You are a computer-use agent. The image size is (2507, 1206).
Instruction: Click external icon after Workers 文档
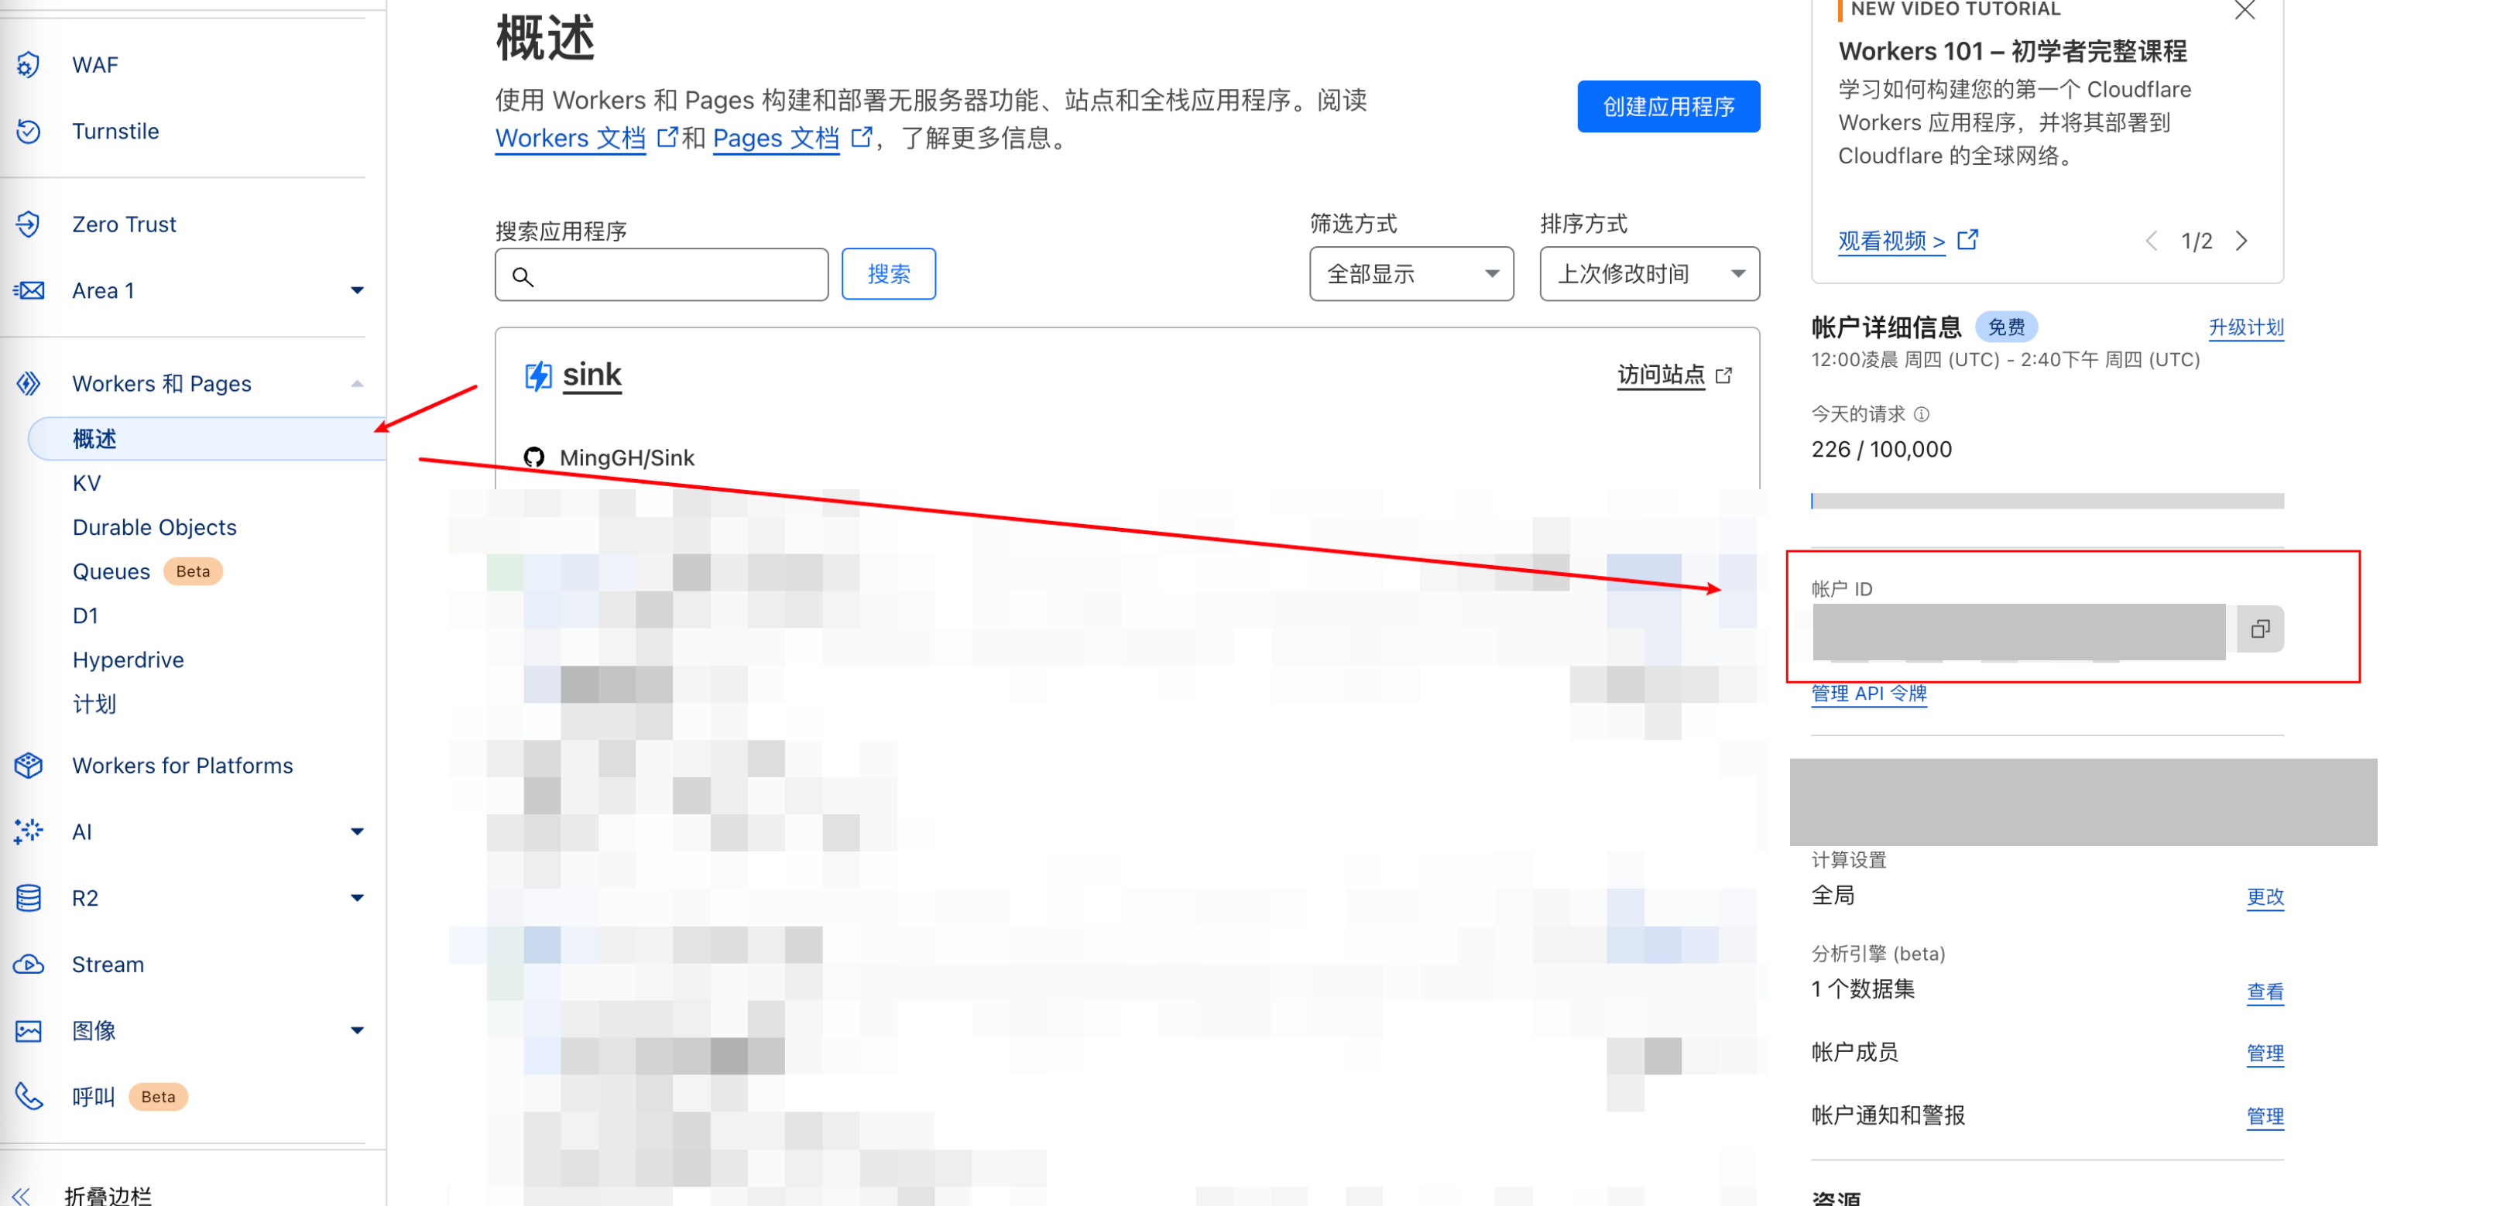click(x=667, y=137)
